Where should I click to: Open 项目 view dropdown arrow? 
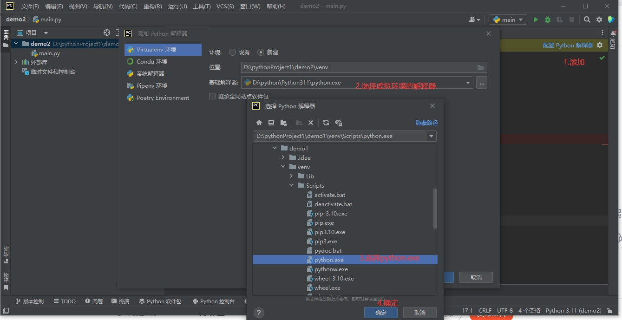[46, 33]
